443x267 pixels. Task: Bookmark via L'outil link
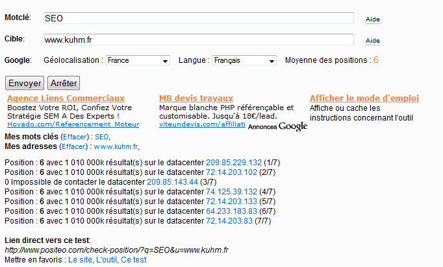[107, 260]
